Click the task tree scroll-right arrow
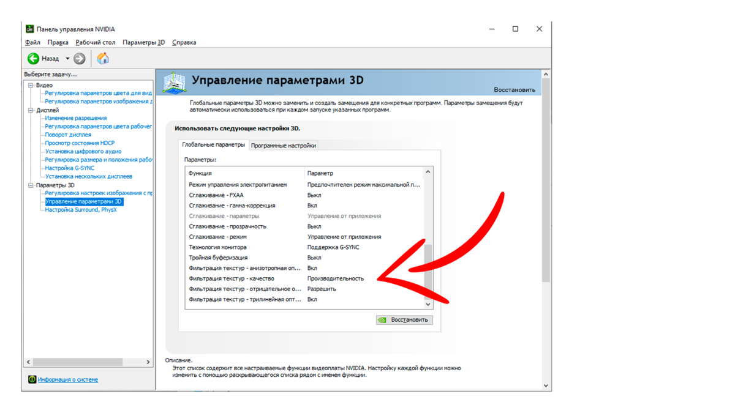735x413 pixels. (148, 362)
